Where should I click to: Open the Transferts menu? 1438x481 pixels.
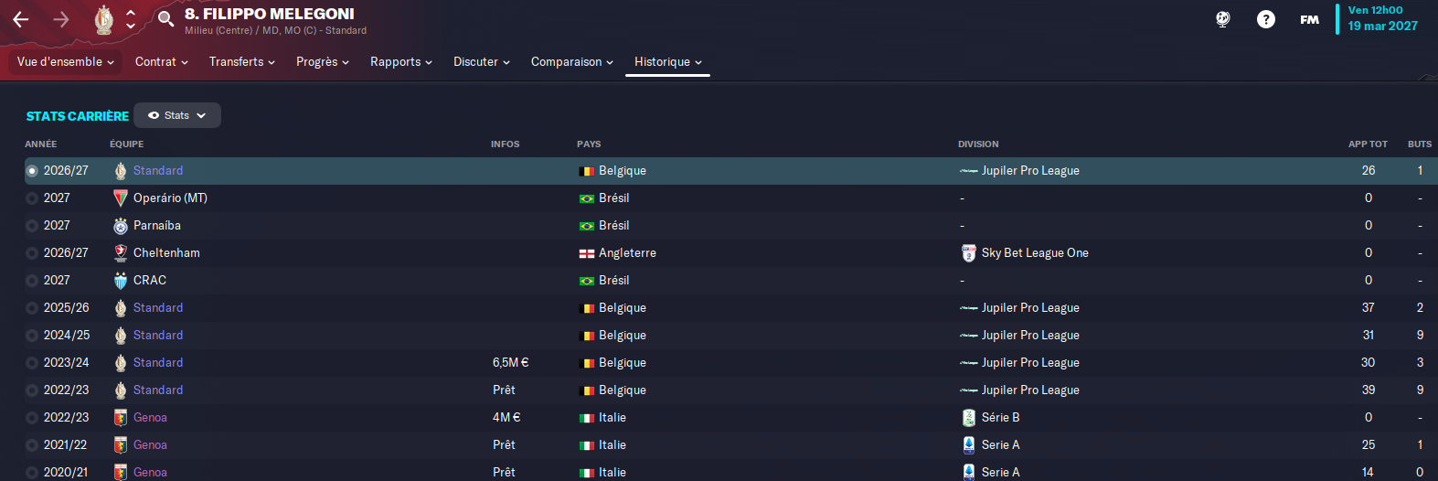click(x=241, y=62)
